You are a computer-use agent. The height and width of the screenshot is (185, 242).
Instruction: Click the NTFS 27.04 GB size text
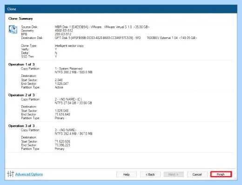73,103
